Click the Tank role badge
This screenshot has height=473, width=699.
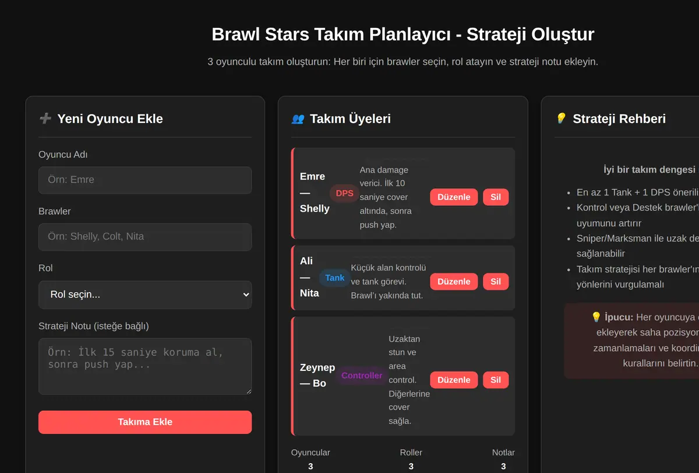(335, 278)
